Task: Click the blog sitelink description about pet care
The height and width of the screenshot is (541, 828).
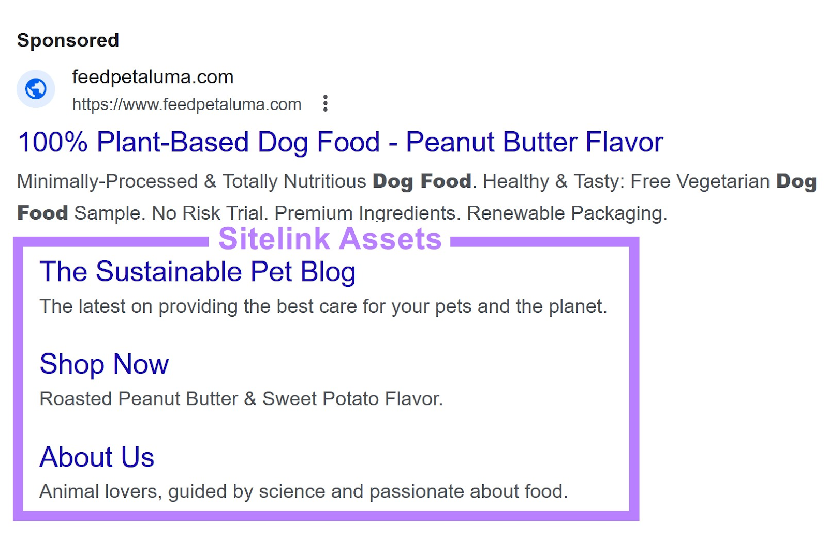Action: click(x=323, y=306)
